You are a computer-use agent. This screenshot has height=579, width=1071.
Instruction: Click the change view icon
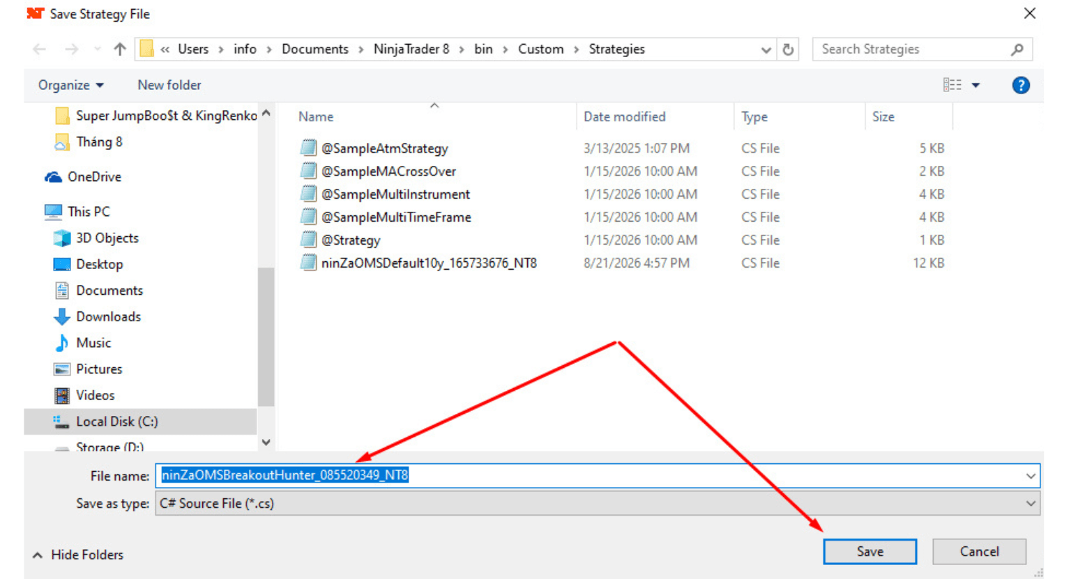[952, 85]
